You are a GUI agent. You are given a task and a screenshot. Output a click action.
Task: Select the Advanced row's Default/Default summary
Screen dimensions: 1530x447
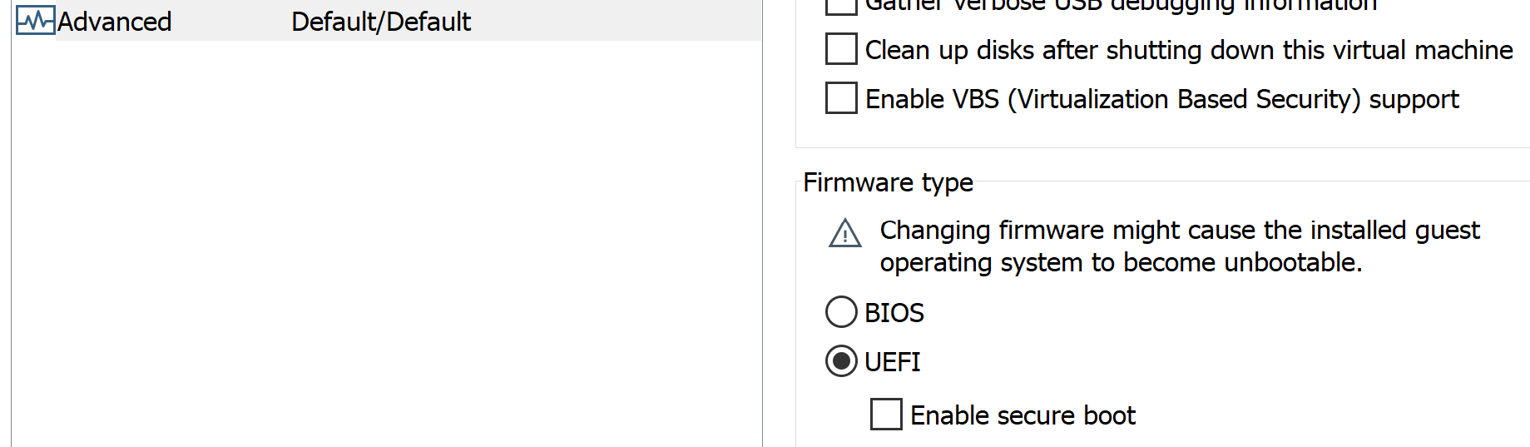point(381,22)
